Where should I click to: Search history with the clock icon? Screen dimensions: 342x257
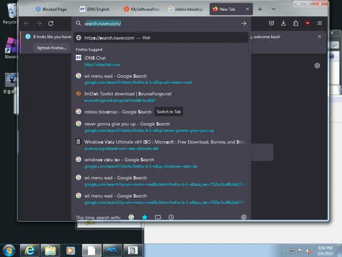click(171, 217)
